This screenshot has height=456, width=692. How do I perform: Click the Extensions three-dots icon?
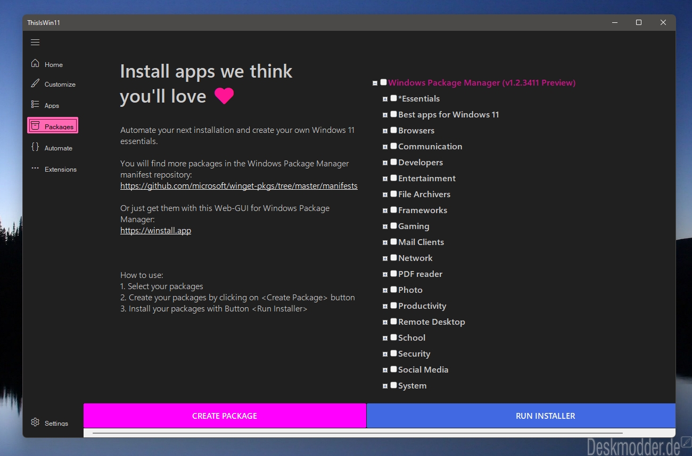35,168
